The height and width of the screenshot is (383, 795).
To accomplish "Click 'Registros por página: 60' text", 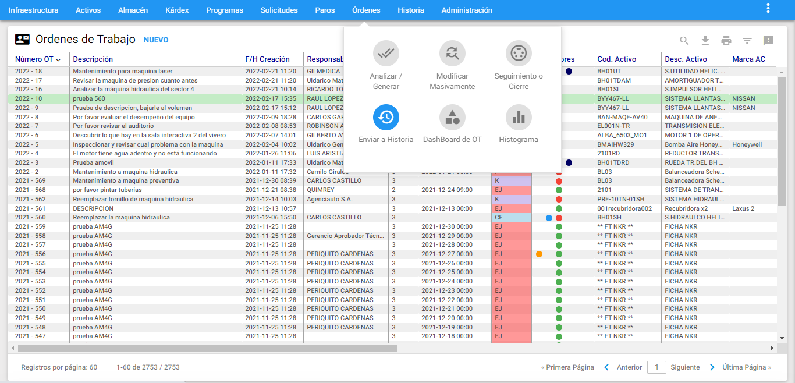I will point(59,367).
